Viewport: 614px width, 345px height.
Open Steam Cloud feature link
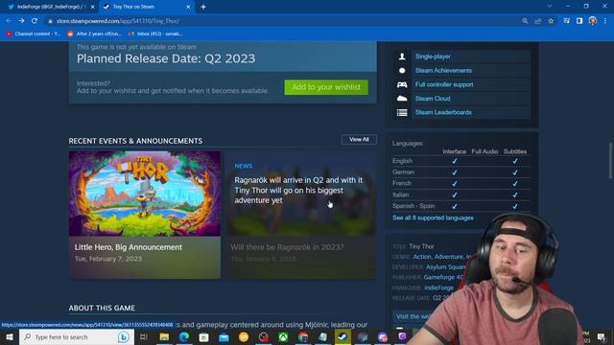(x=433, y=99)
